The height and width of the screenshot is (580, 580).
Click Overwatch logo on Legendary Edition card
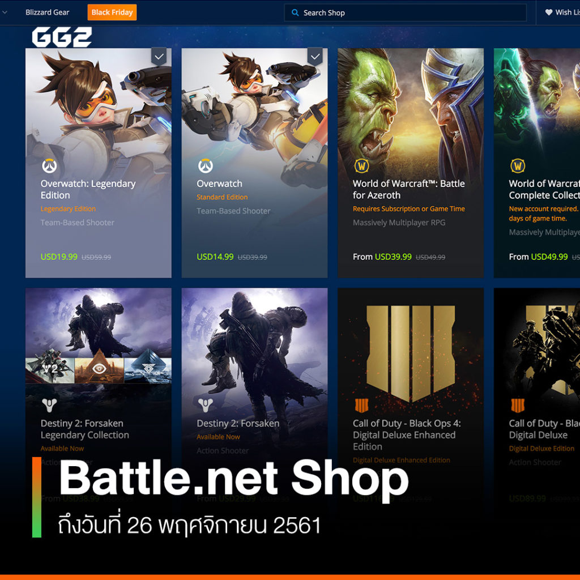point(49,166)
